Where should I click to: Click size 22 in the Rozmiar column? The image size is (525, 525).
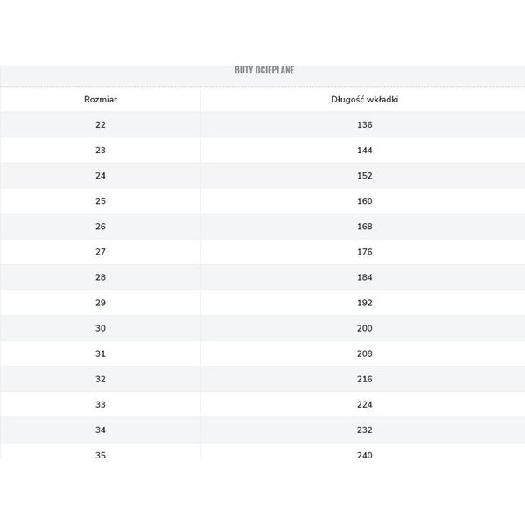click(101, 125)
